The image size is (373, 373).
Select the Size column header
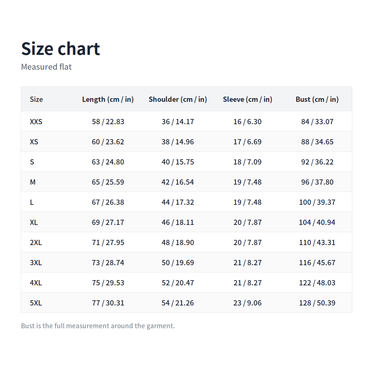37,99
